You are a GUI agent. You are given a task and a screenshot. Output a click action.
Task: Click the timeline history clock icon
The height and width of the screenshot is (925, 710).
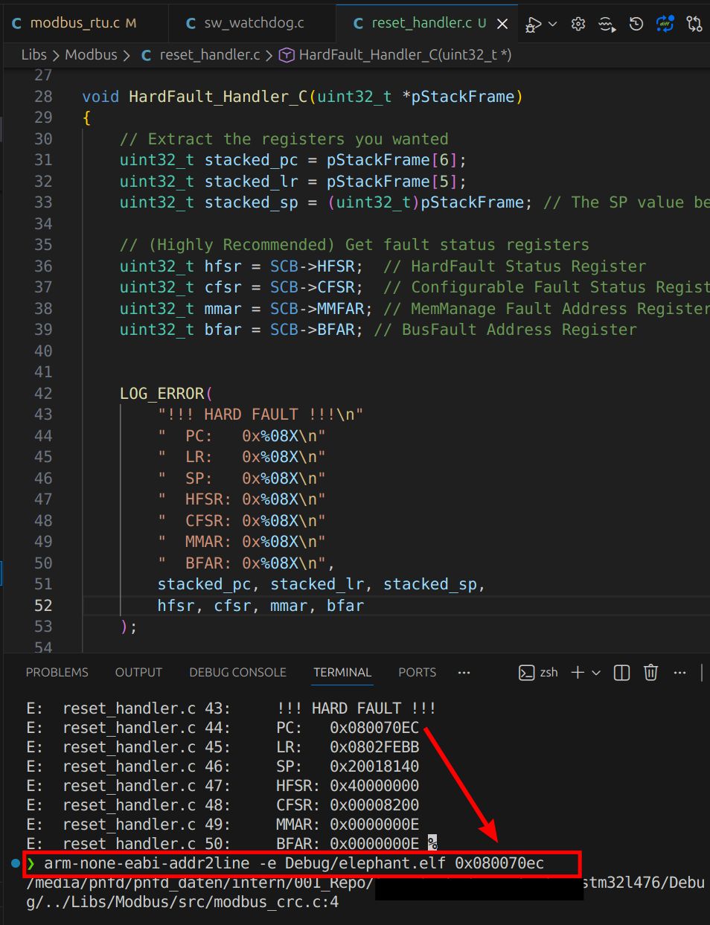pyautogui.click(x=636, y=24)
